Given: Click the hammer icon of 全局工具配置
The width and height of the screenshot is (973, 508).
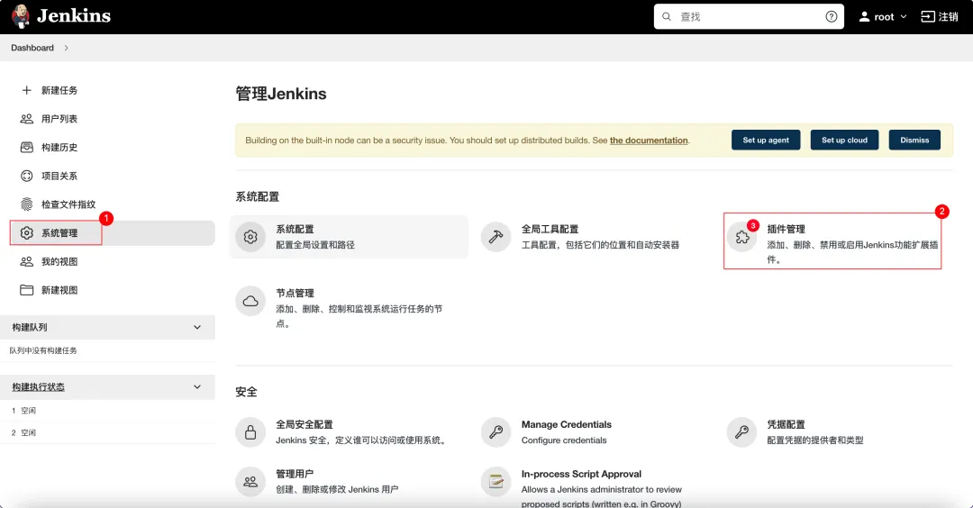Looking at the screenshot, I should coord(496,237).
